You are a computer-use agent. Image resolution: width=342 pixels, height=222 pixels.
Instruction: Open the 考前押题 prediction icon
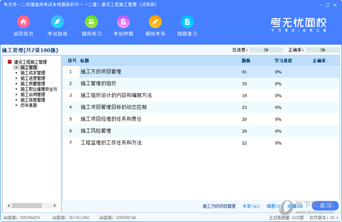click(x=124, y=22)
